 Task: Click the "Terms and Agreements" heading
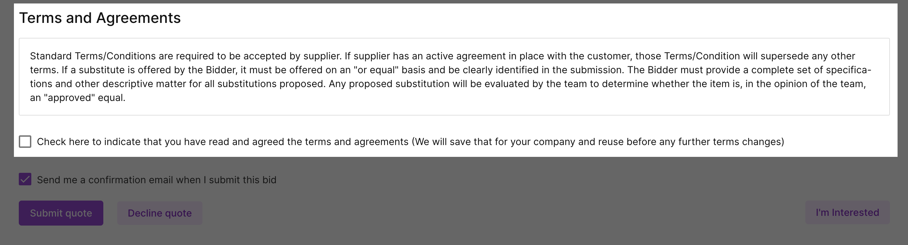coord(100,18)
